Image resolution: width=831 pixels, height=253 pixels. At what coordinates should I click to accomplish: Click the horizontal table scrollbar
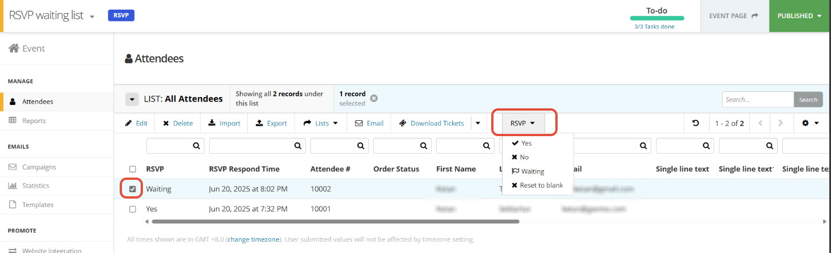tap(336, 221)
